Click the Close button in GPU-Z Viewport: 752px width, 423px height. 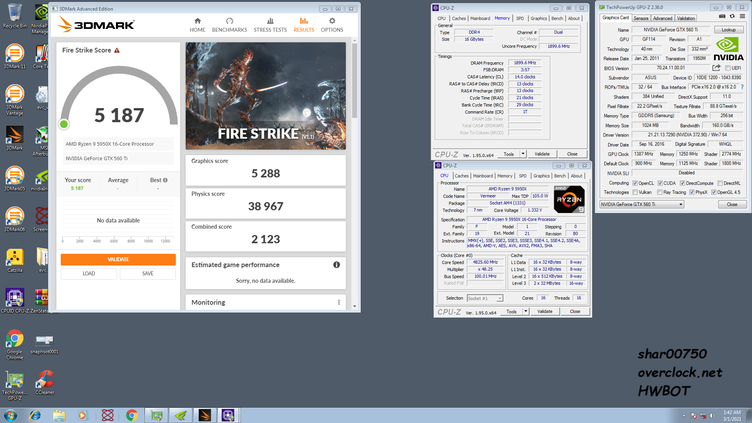pos(732,204)
